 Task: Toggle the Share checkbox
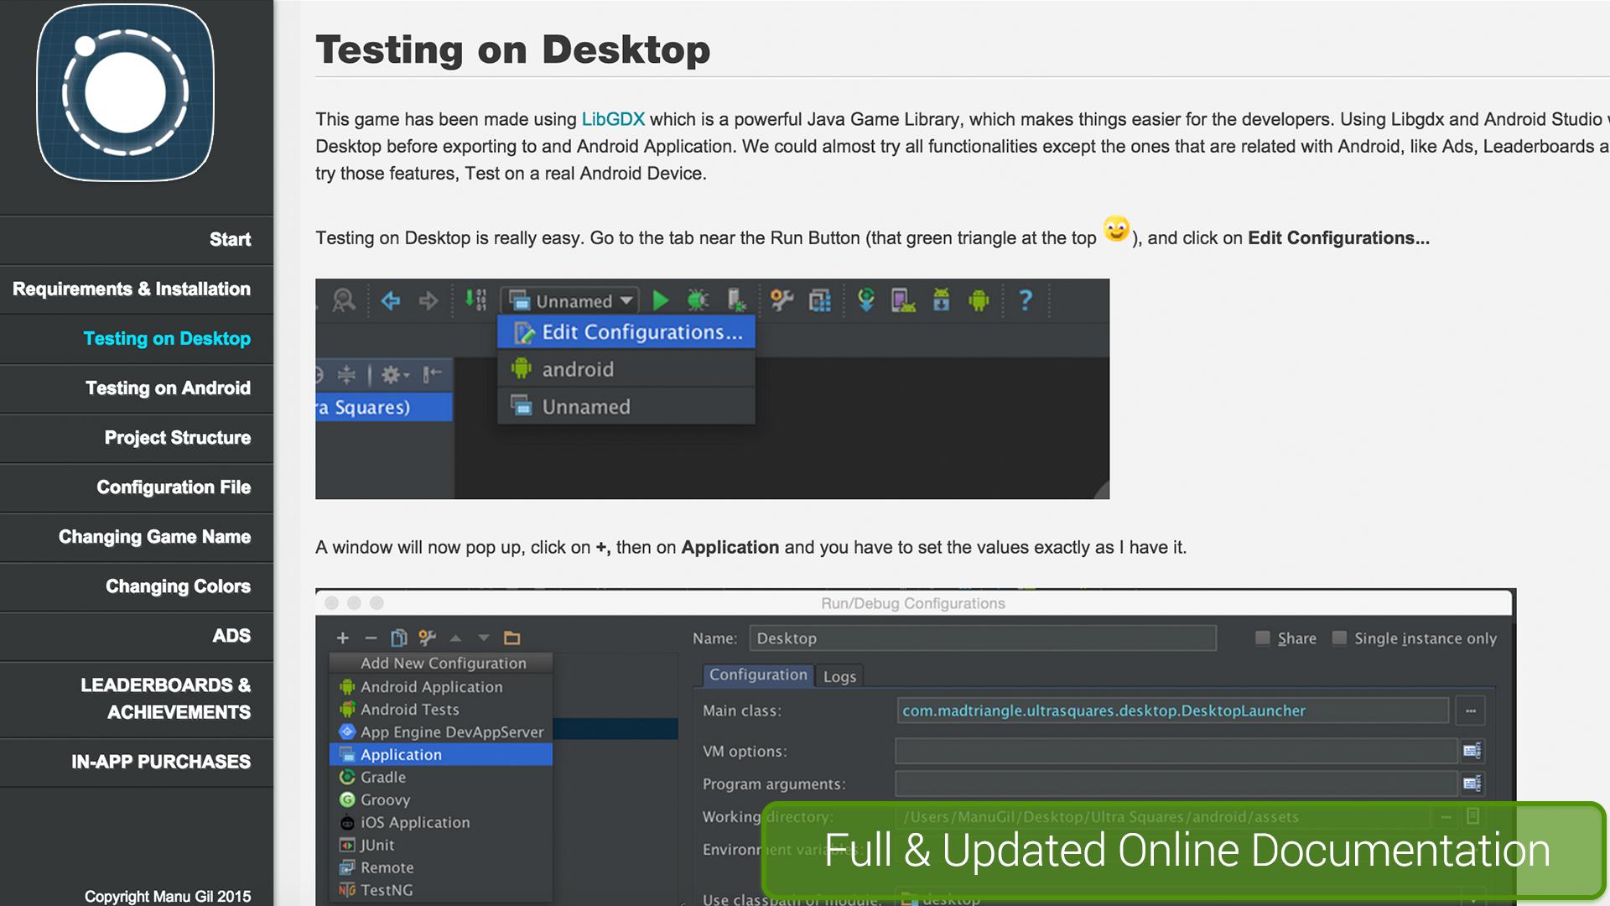click(x=1262, y=638)
